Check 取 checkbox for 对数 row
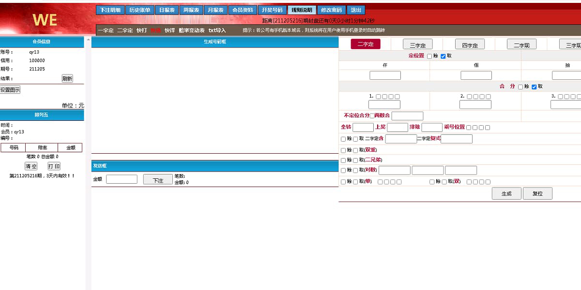The width and height of the screenshot is (581, 290). (355, 171)
